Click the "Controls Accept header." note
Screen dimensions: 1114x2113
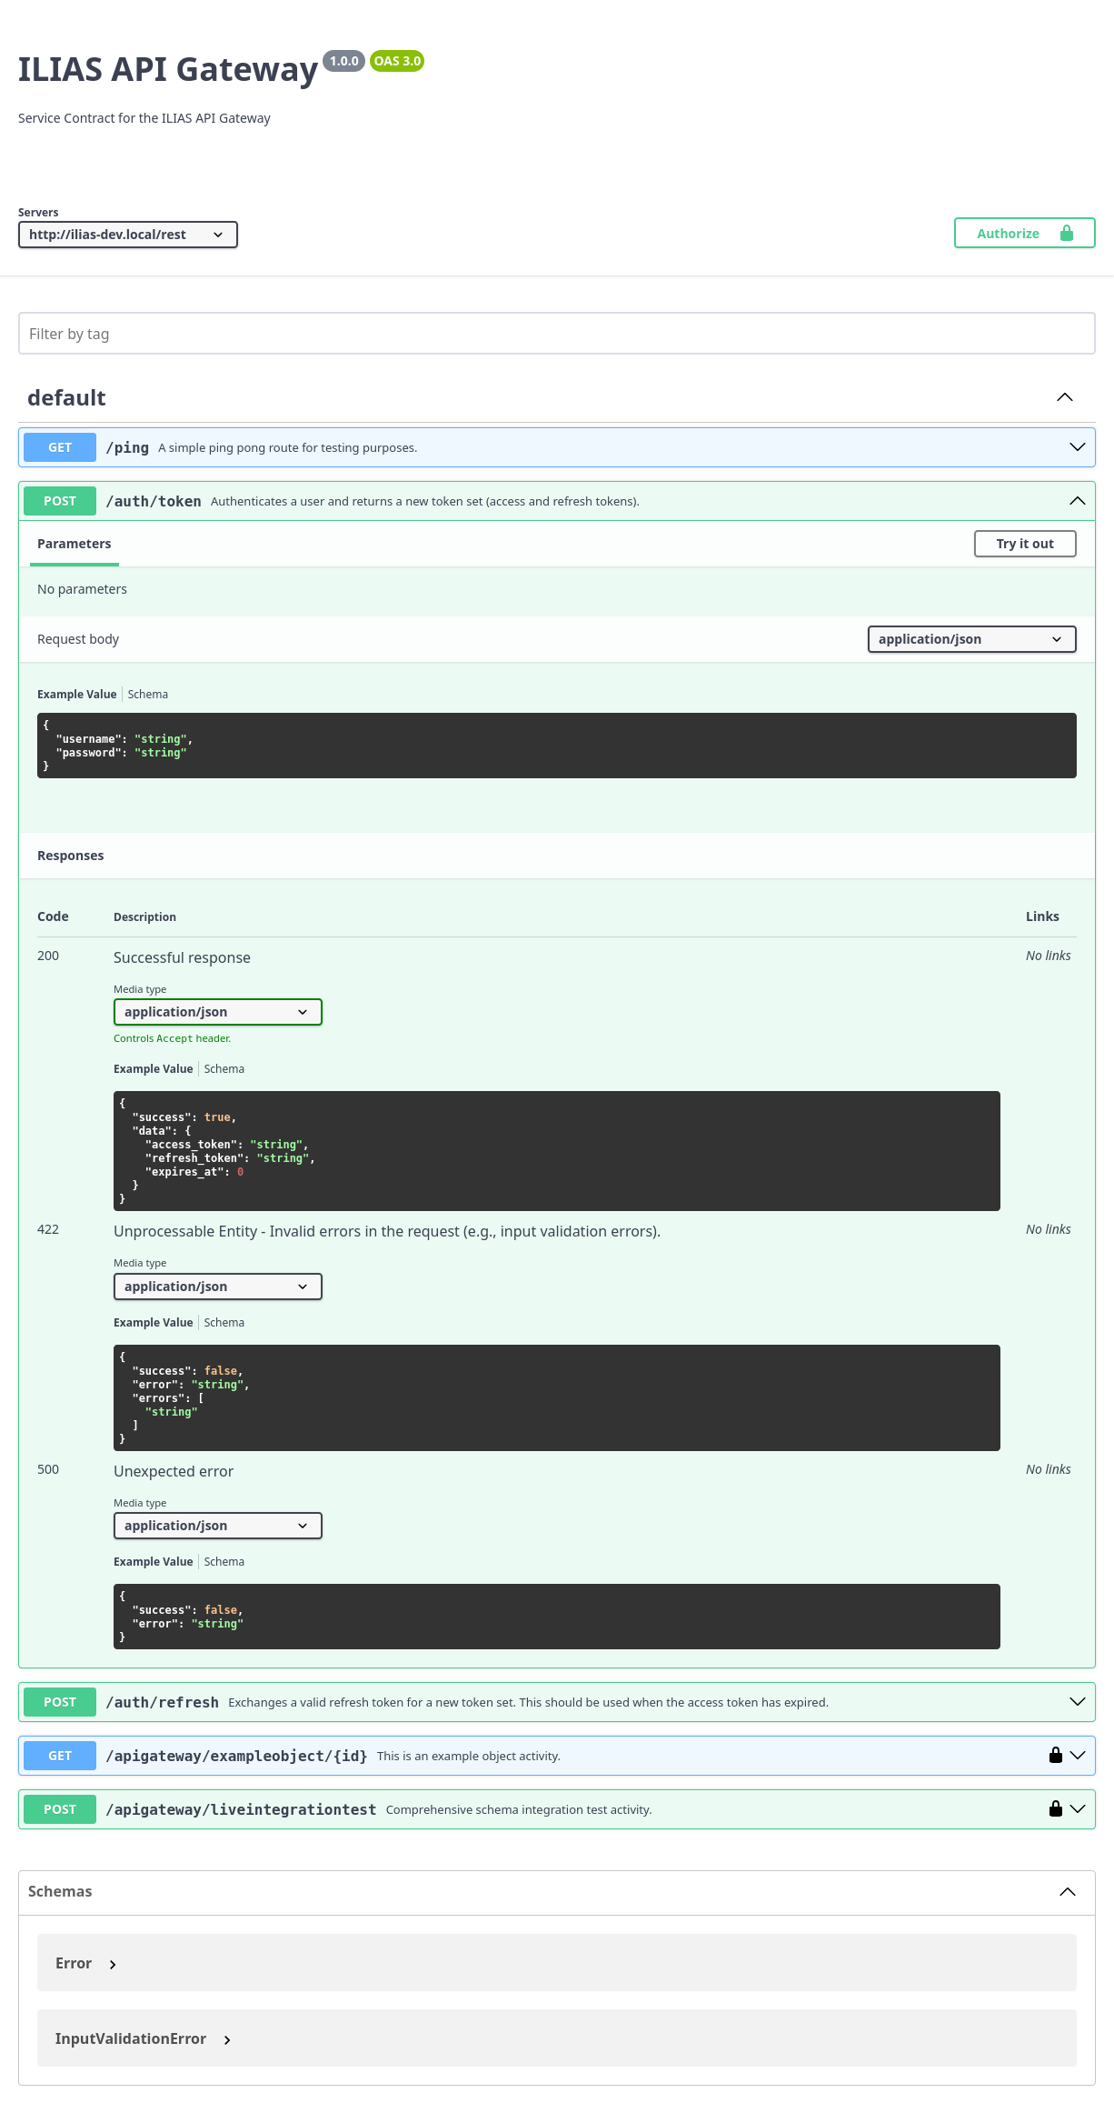click(x=173, y=1038)
